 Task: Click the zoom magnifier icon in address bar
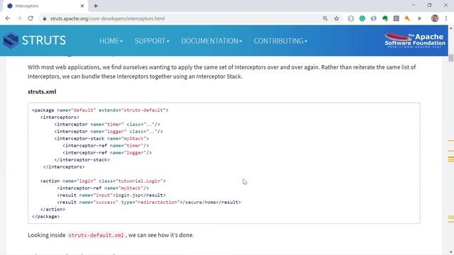(x=325, y=18)
